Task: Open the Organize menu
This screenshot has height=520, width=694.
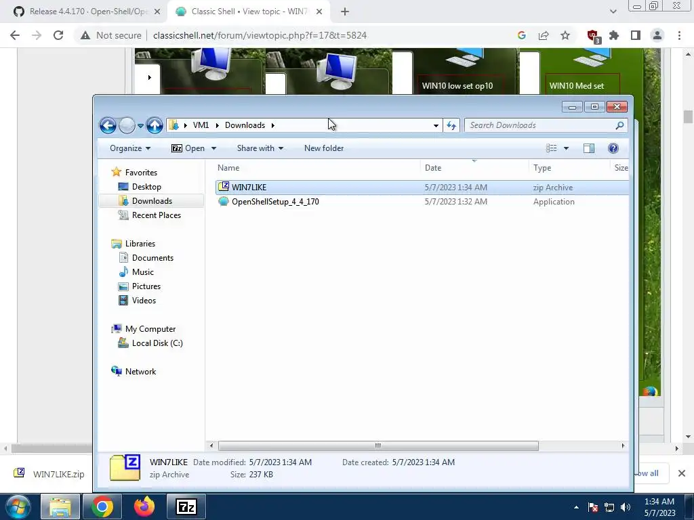Action: tap(130, 148)
